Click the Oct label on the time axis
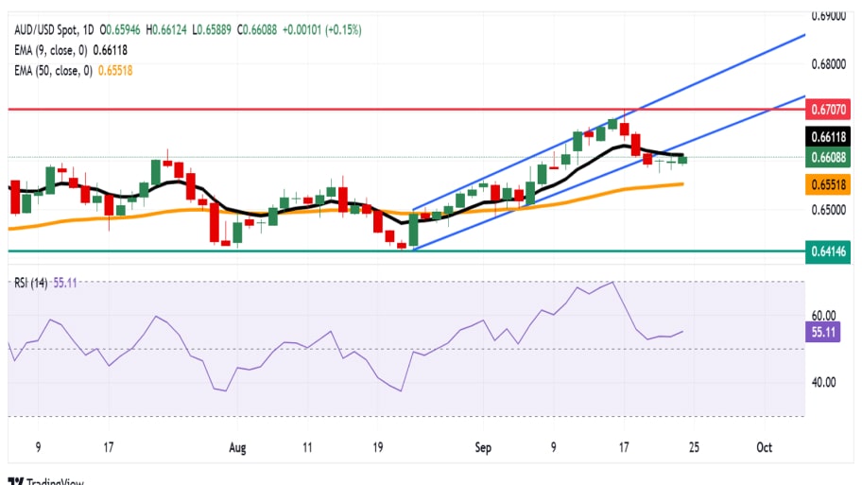The image size is (862, 485). click(x=764, y=447)
